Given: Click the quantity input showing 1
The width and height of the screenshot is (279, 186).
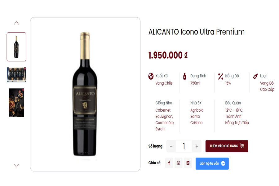Looking at the screenshot, I should (184, 146).
